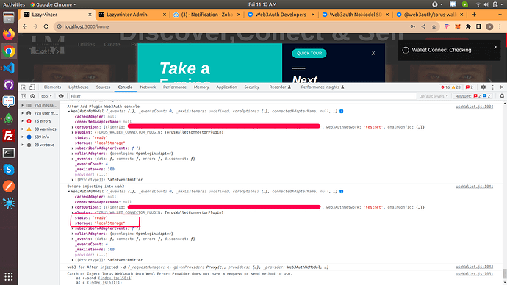The height and width of the screenshot is (285, 507).
Task: Open Web3Auth Developers browser tab
Action: pyautogui.click(x=281, y=15)
